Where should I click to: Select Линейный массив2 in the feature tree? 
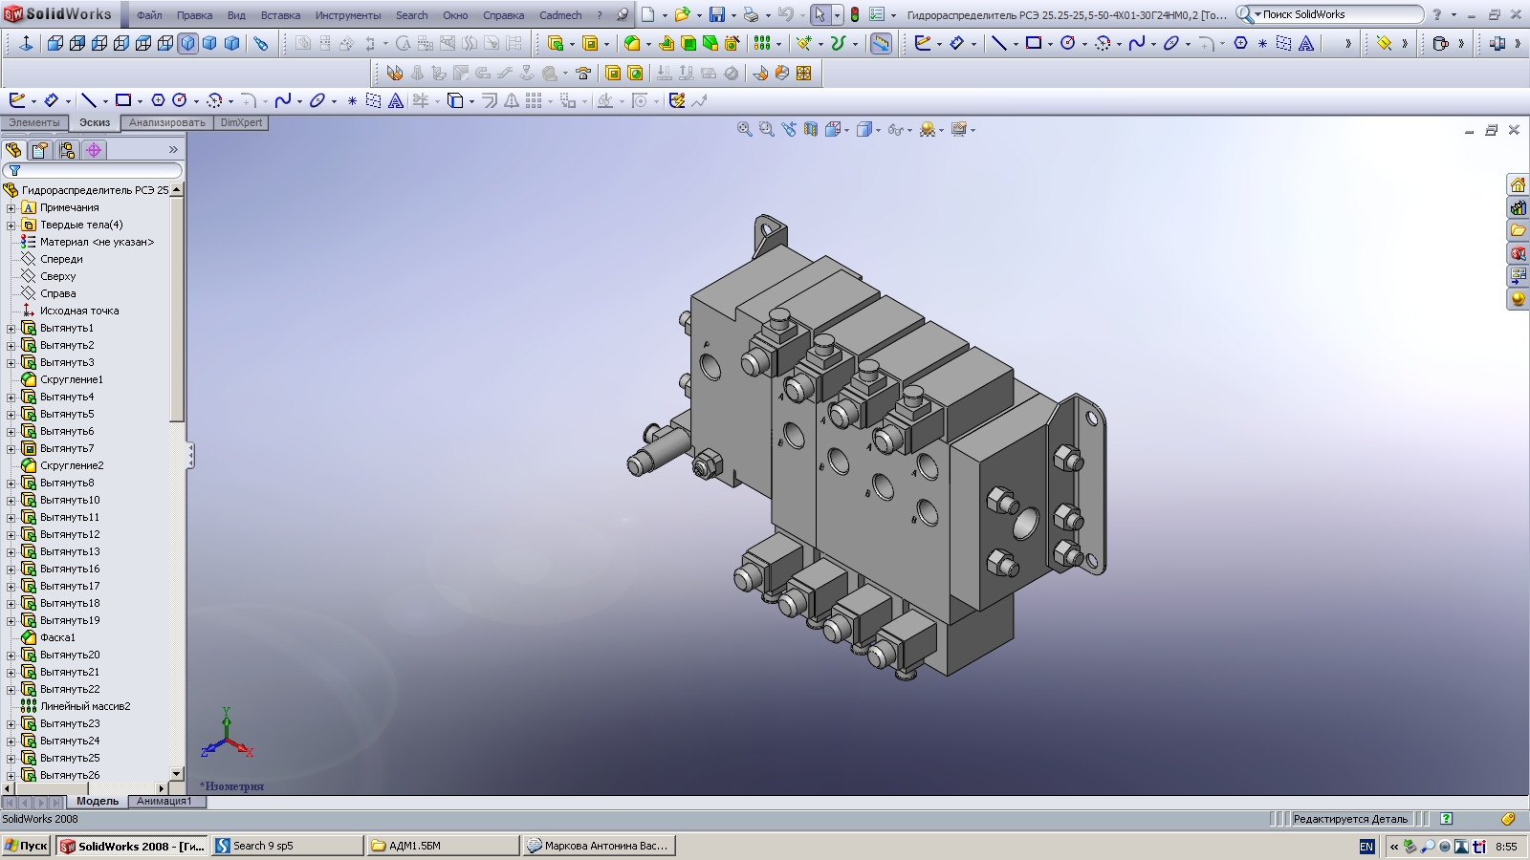click(84, 706)
